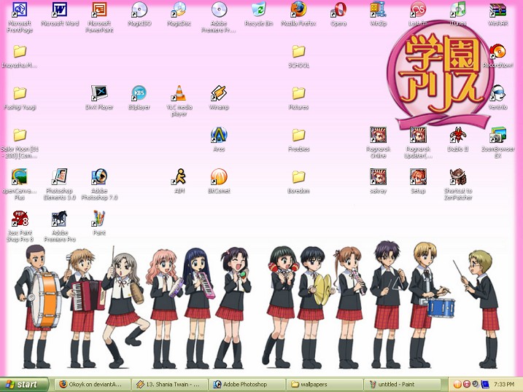Screen dimensions: 523x392
Task: Select the Microsoft Word desktop icon
Action: pyautogui.click(x=60, y=10)
